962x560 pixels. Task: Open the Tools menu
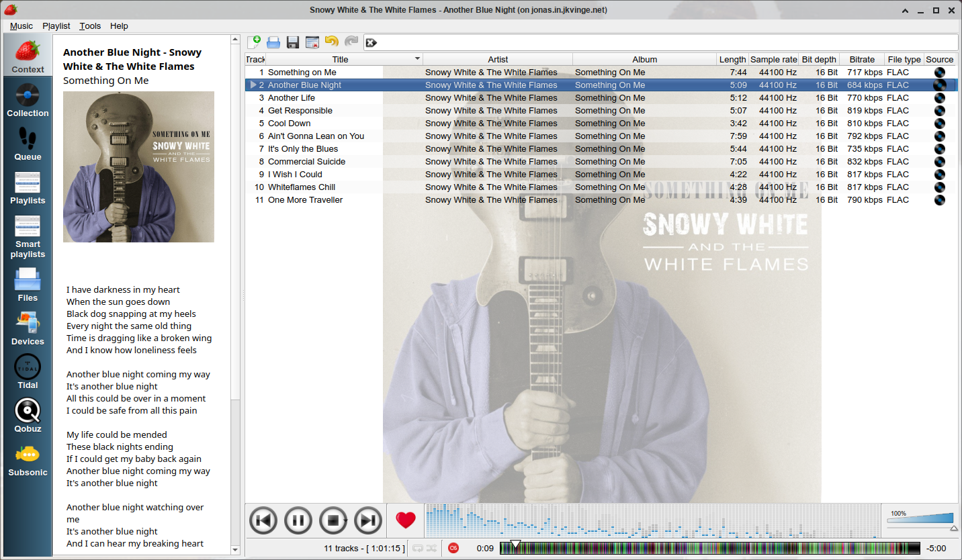tap(90, 26)
